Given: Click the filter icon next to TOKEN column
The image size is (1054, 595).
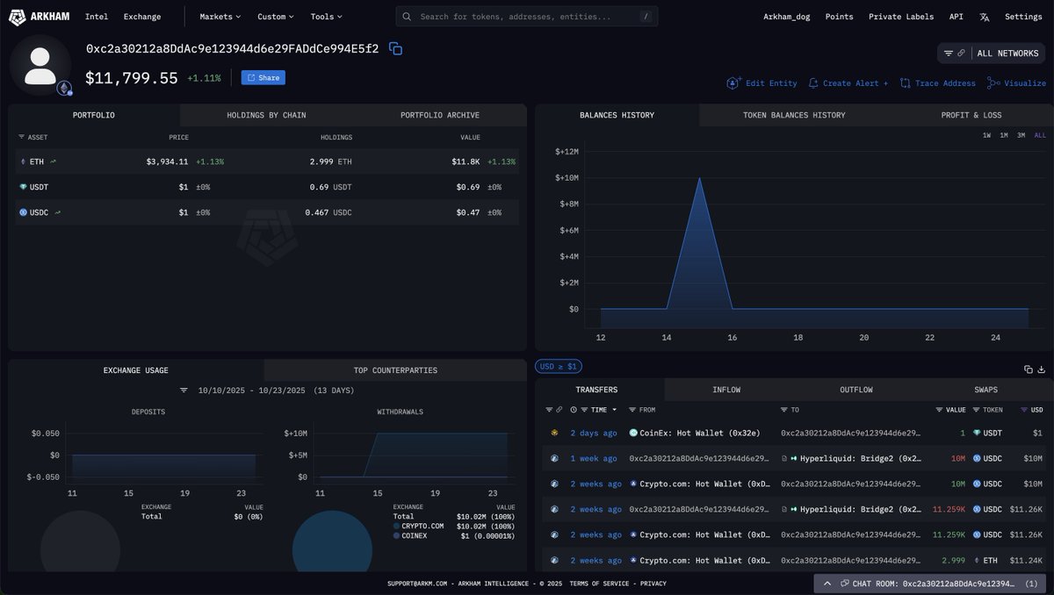Looking at the screenshot, I should (x=976, y=410).
